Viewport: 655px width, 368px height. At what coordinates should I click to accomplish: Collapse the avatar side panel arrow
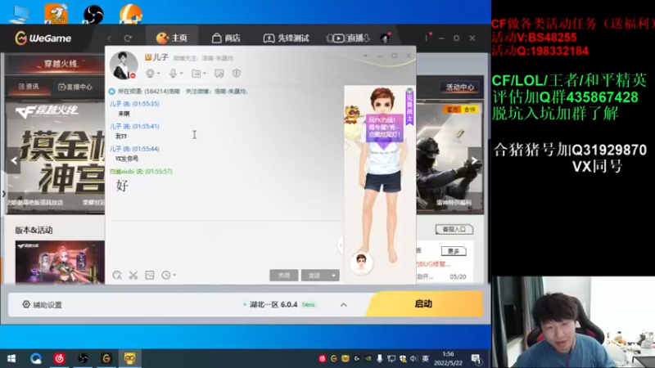tap(341, 245)
